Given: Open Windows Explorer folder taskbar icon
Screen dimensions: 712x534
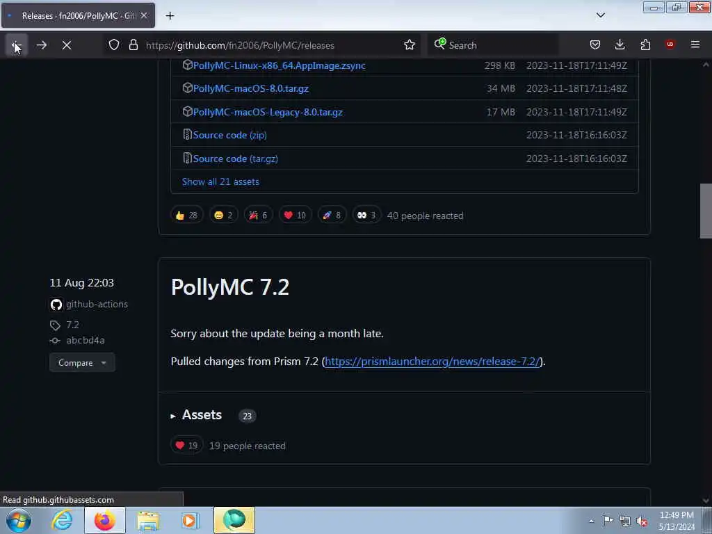Looking at the screenshot, I should [148, 520].
